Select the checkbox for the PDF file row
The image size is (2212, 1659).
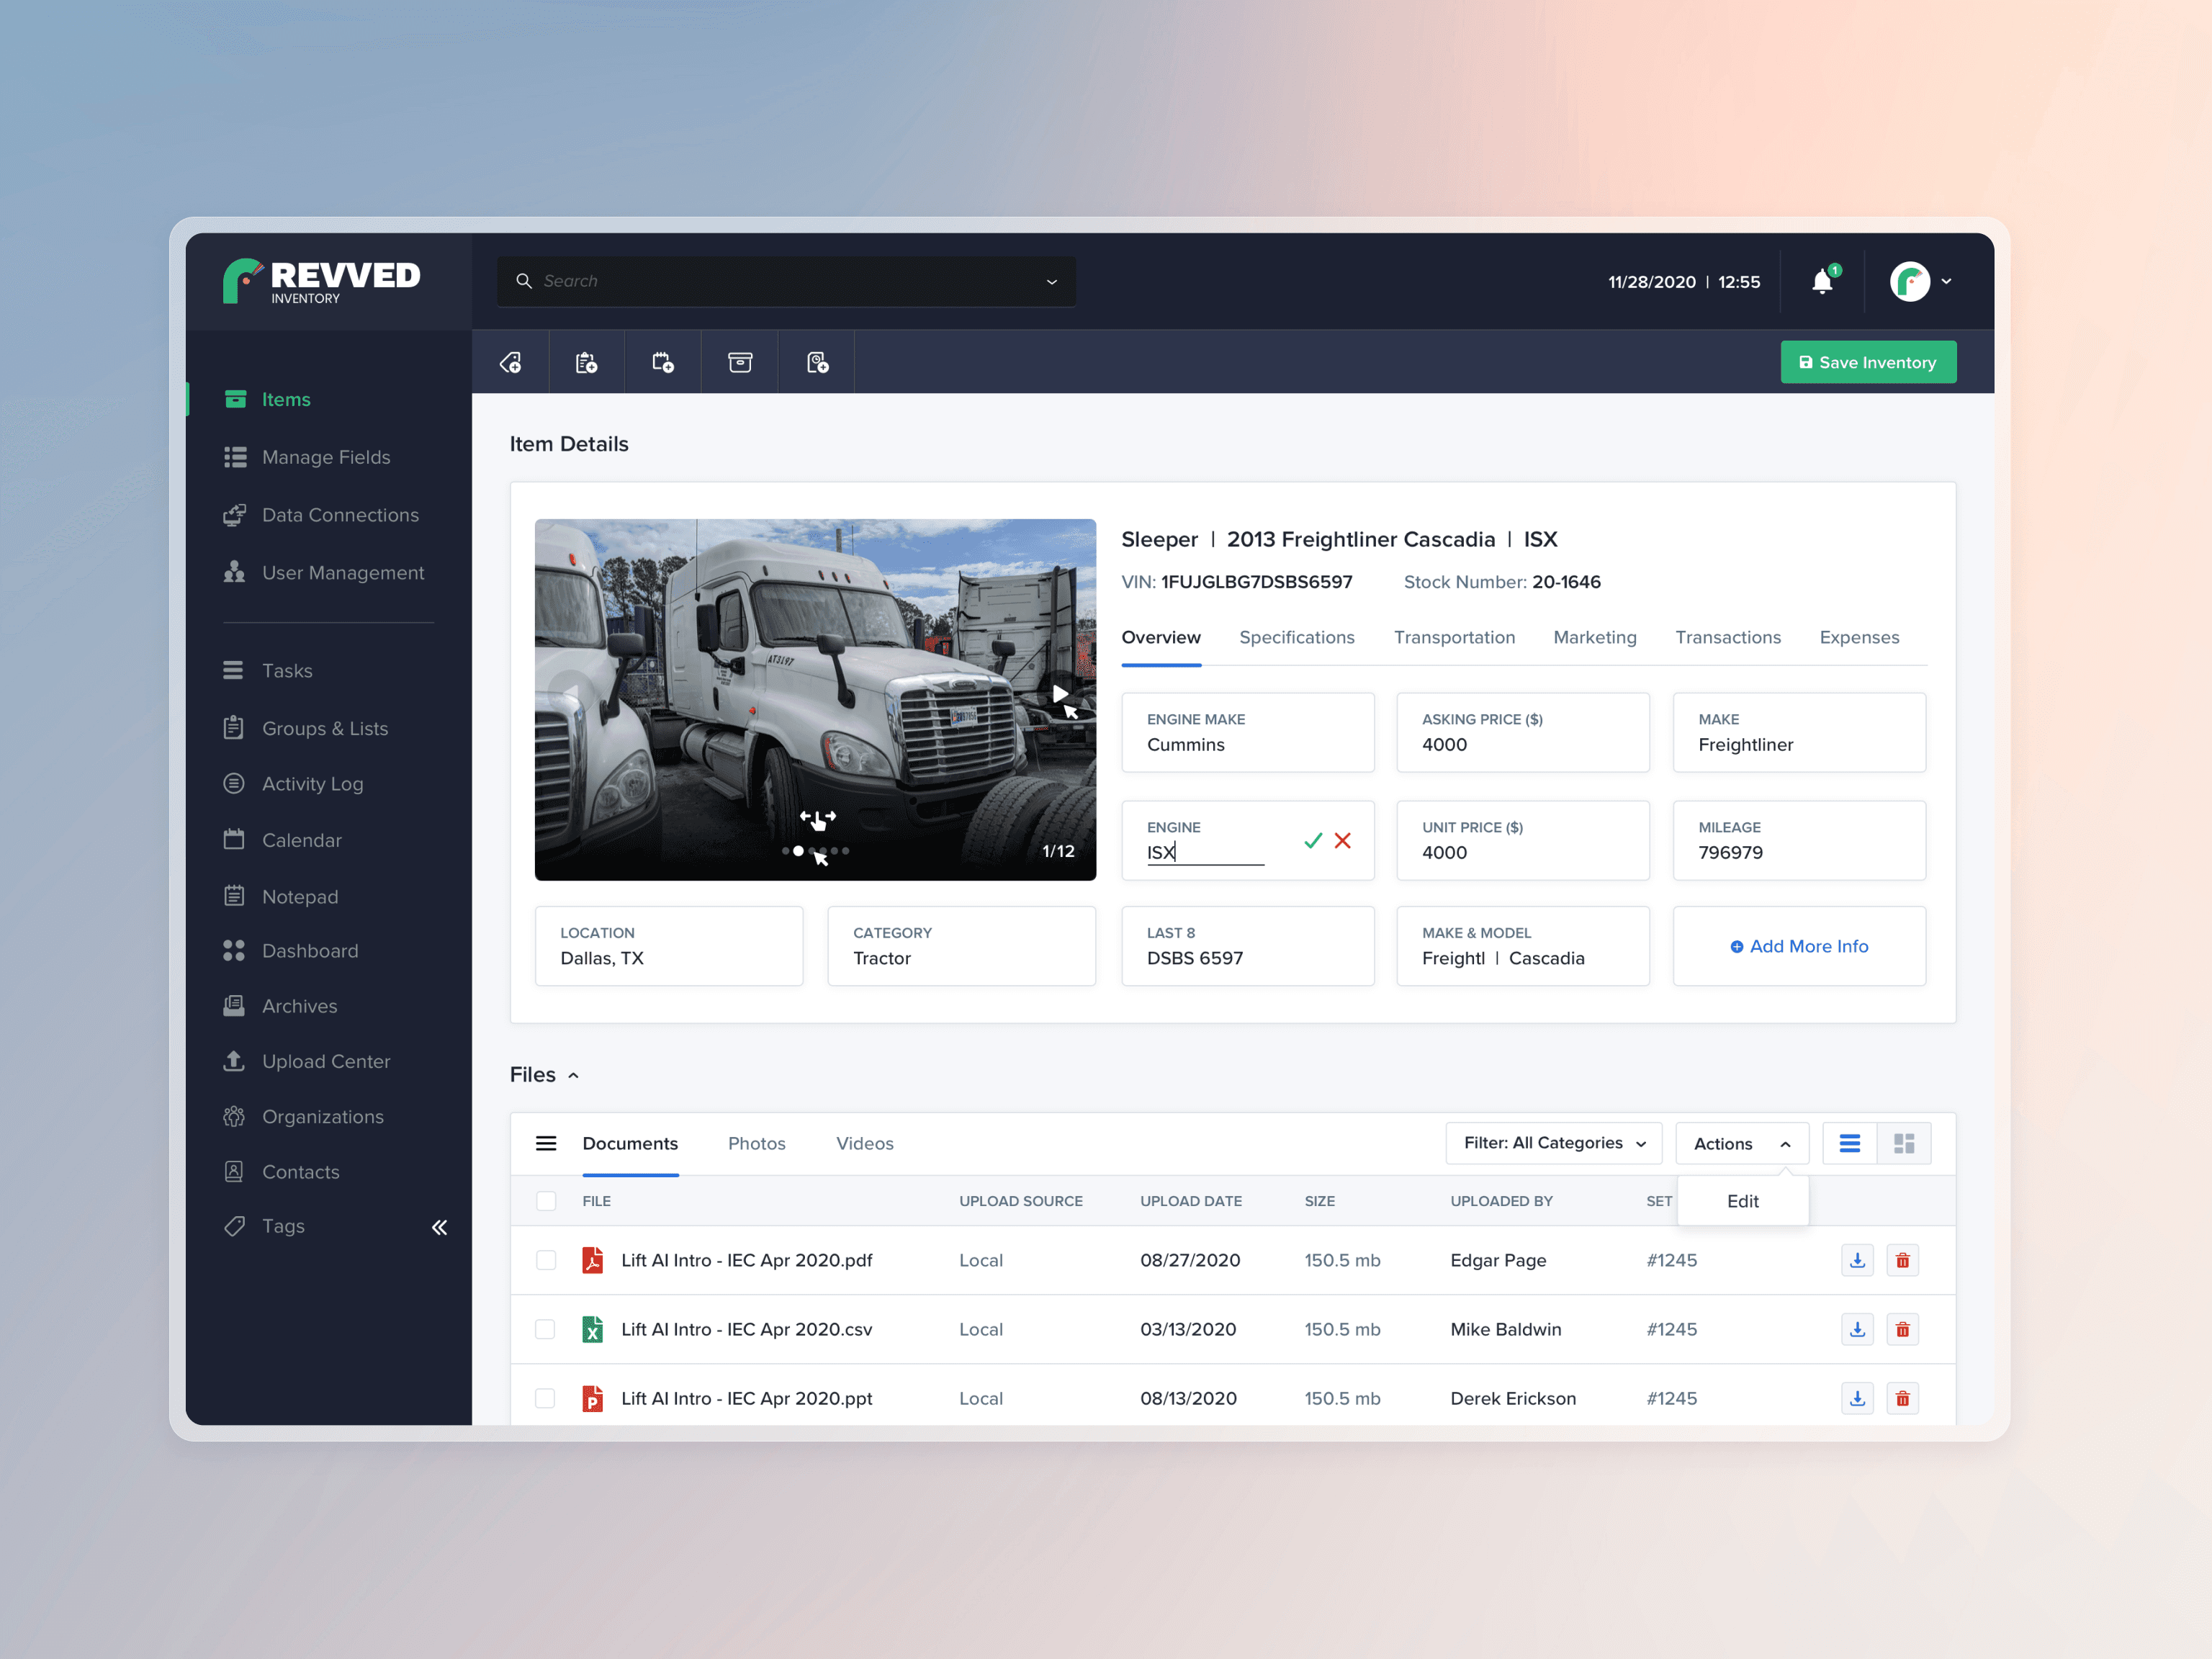pyautogui.click(x=546, y=1260)
